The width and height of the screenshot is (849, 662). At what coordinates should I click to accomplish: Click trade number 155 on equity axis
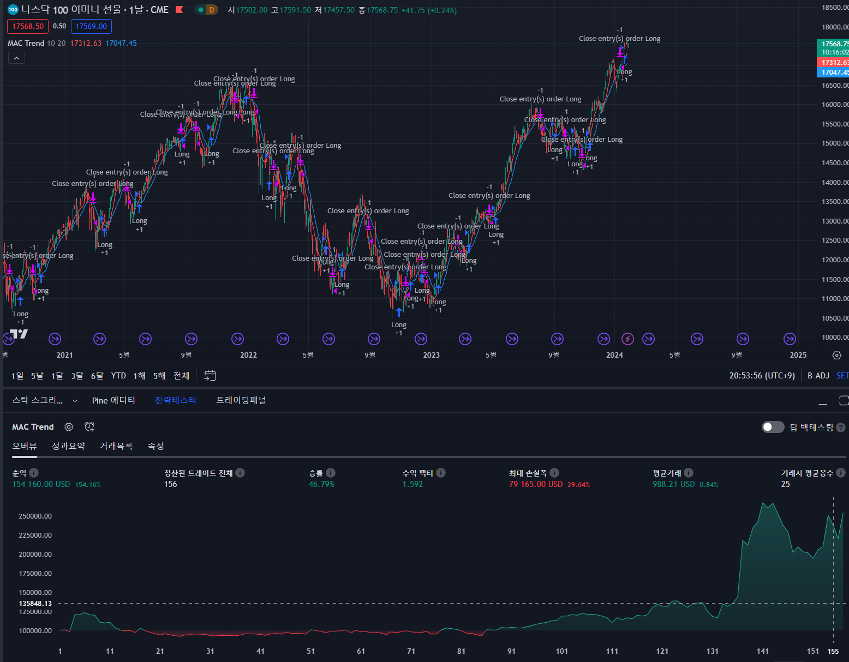click(x=833, y=651)
